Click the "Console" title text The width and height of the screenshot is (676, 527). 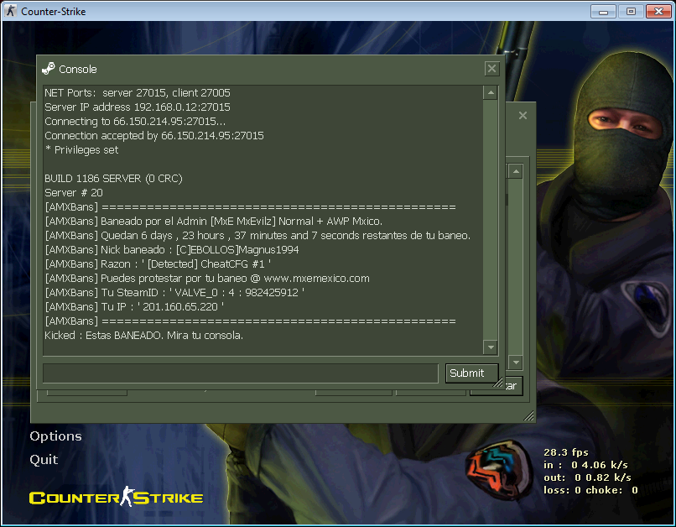pos(78,70)
